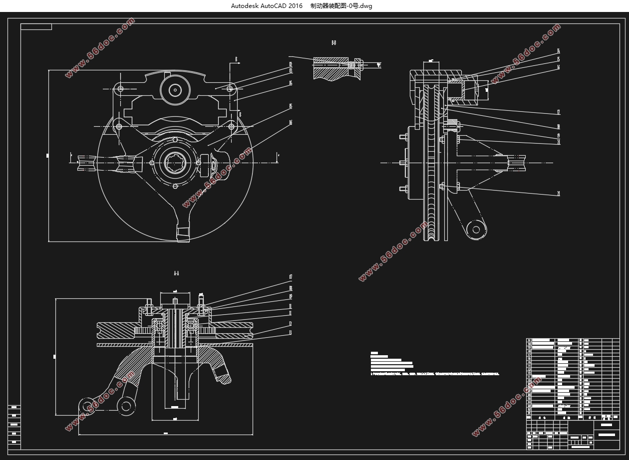Pick part balloon number 09 beside A-A section

[291, 296]
